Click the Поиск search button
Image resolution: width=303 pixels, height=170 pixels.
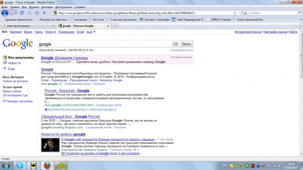[x=186, y=44]
